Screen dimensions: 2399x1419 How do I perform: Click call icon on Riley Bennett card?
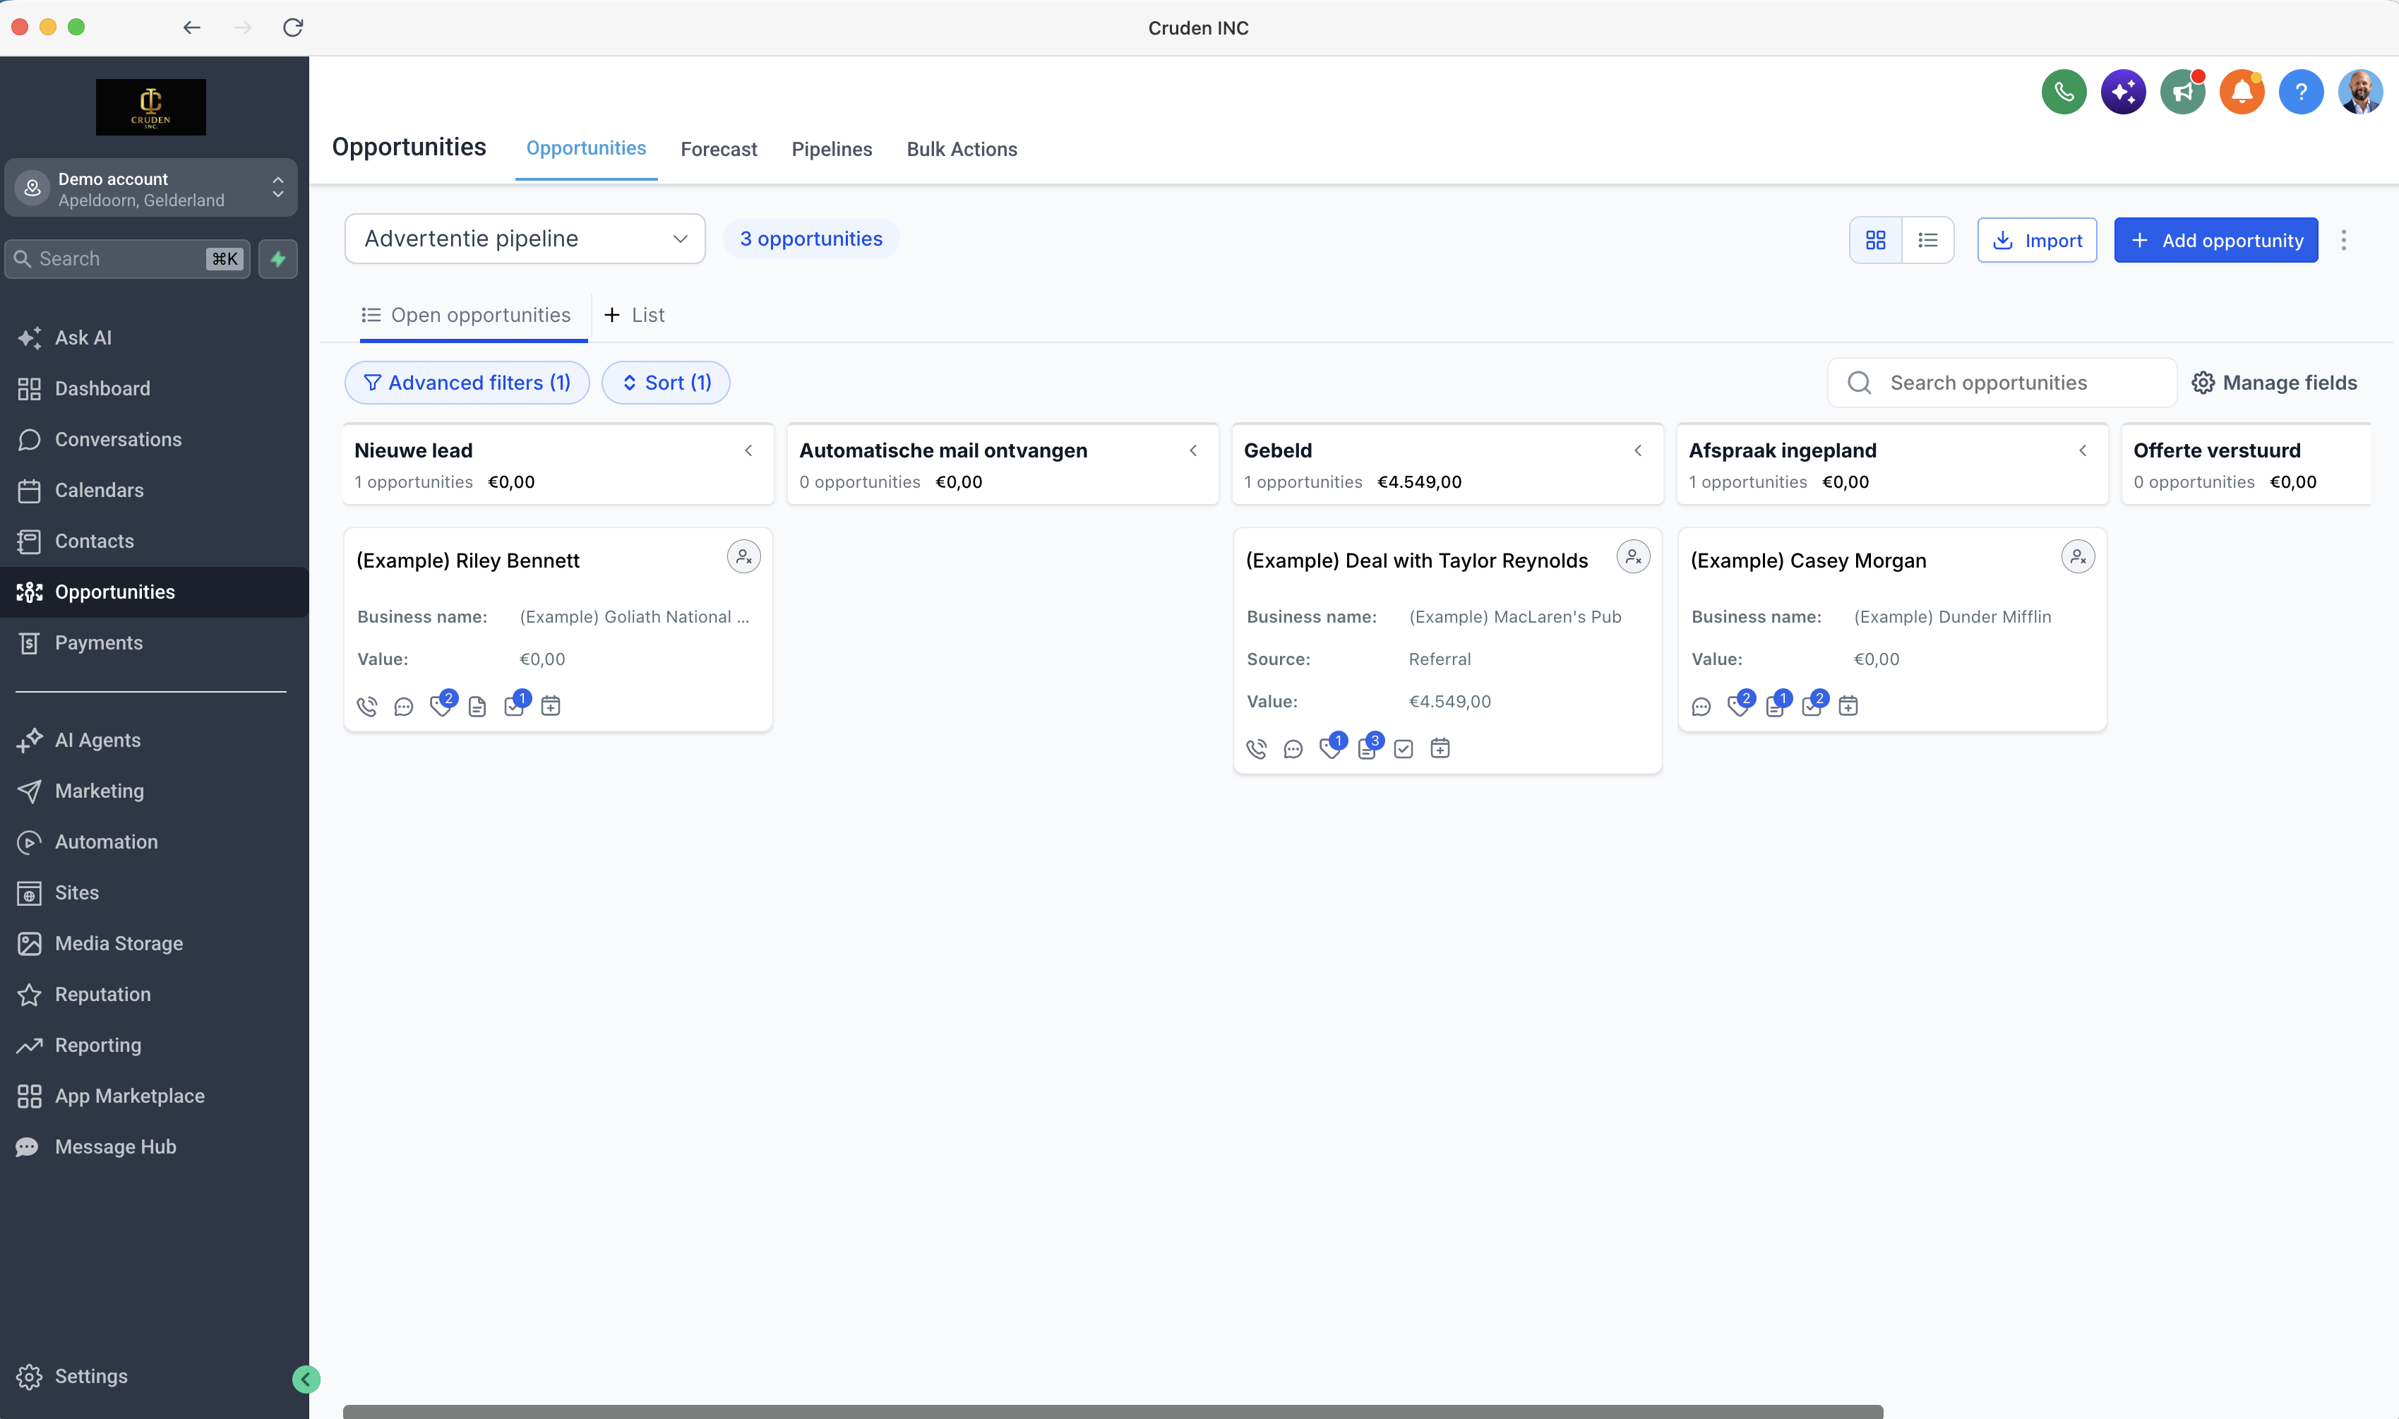point(367,707)
